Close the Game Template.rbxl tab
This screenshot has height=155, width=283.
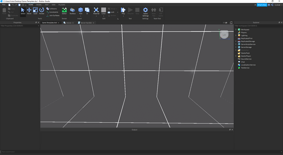coord(59,22)
